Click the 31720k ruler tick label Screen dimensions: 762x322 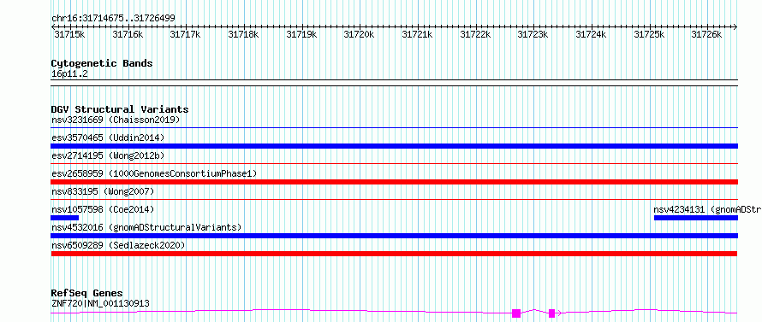coord(359,34)
